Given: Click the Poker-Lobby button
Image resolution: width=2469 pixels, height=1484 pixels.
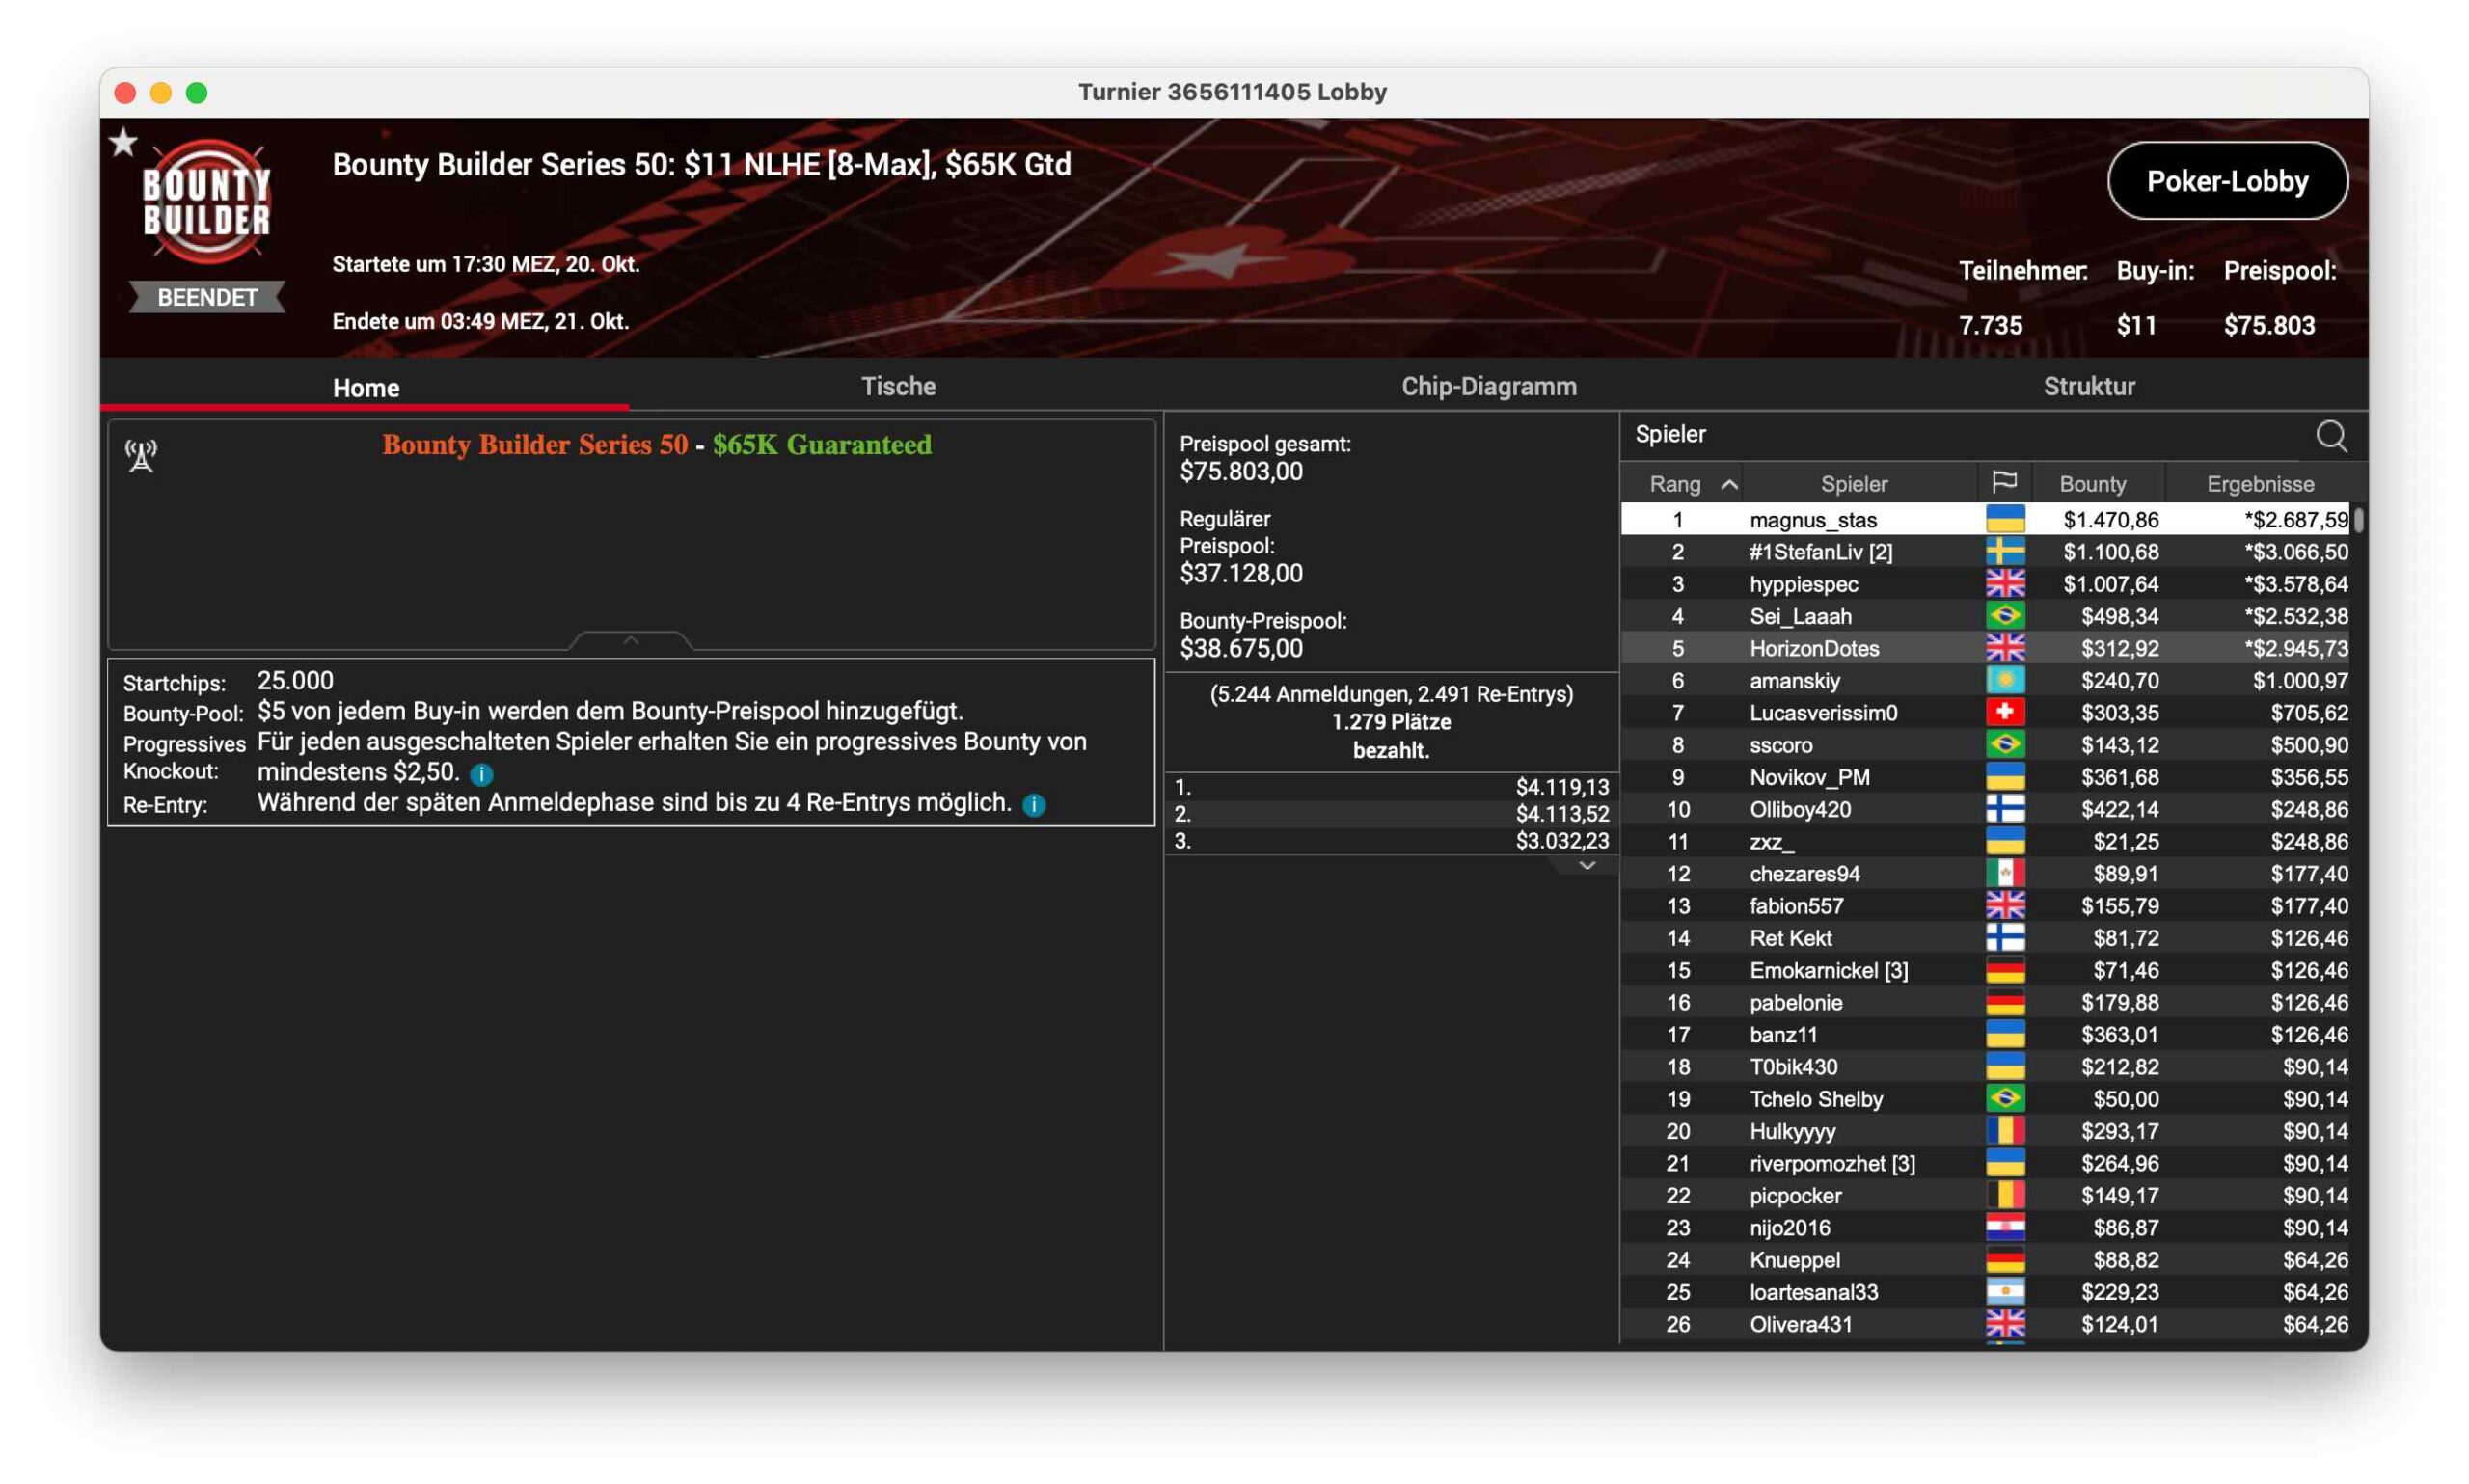Looking at the screenshot, I should (2226, 181).
